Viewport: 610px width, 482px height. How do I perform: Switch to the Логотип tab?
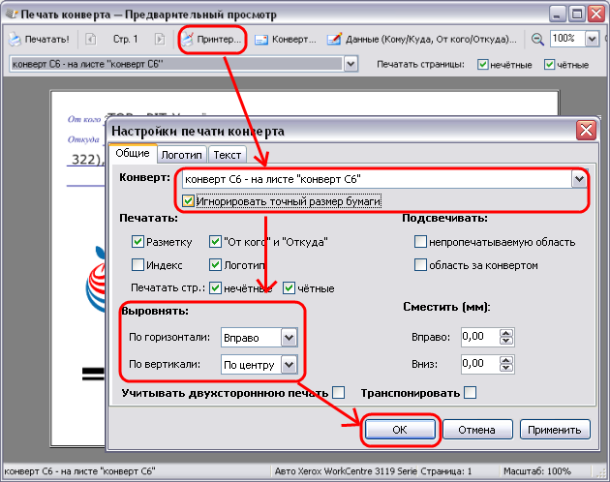click(x=181, y=154)
